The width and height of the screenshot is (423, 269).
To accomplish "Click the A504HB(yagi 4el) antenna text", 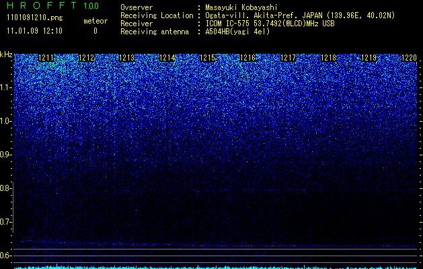I will coord(237,32).
